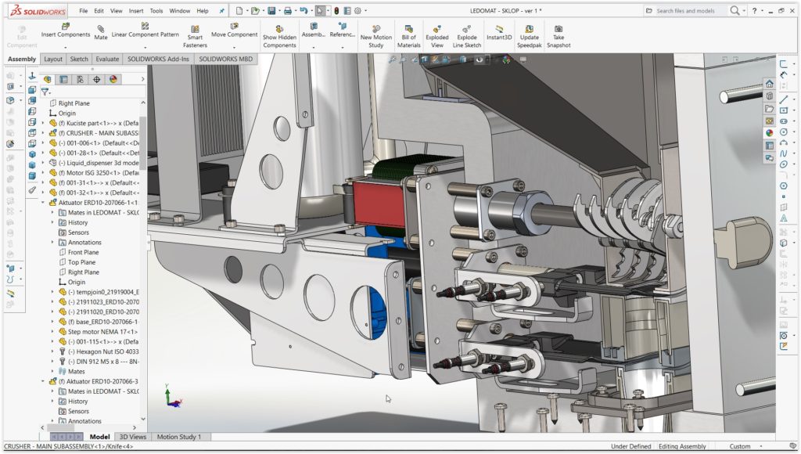Expand the Kuciste part<1> tree node
The width and height of the screenshot is (801, 454).
point(44,123)
